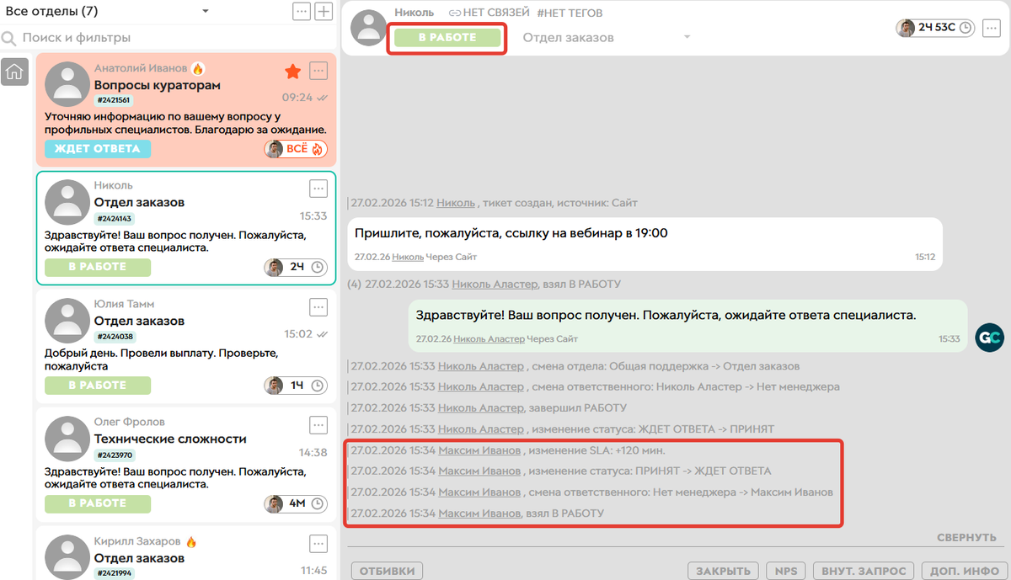Click the В РАБОТЕ status in ticket header

447,38
